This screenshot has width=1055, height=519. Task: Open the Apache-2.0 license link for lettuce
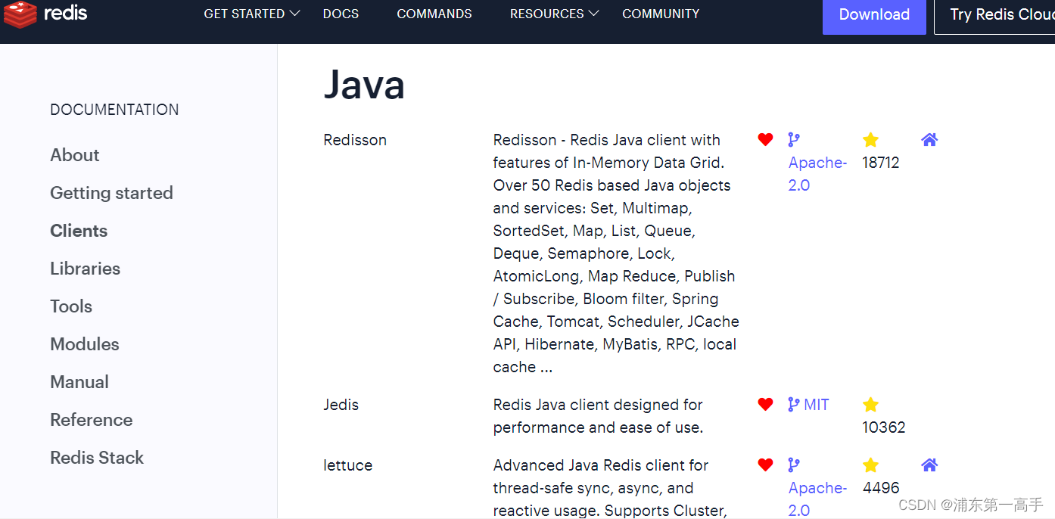pos(817,499)
